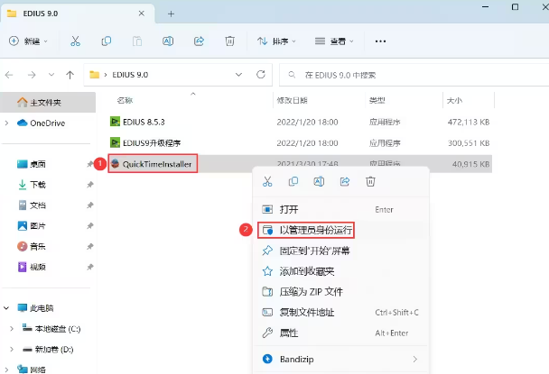549x374 pixels.
Task: Sort by the 大小 column header
Action: pos(454,100)
